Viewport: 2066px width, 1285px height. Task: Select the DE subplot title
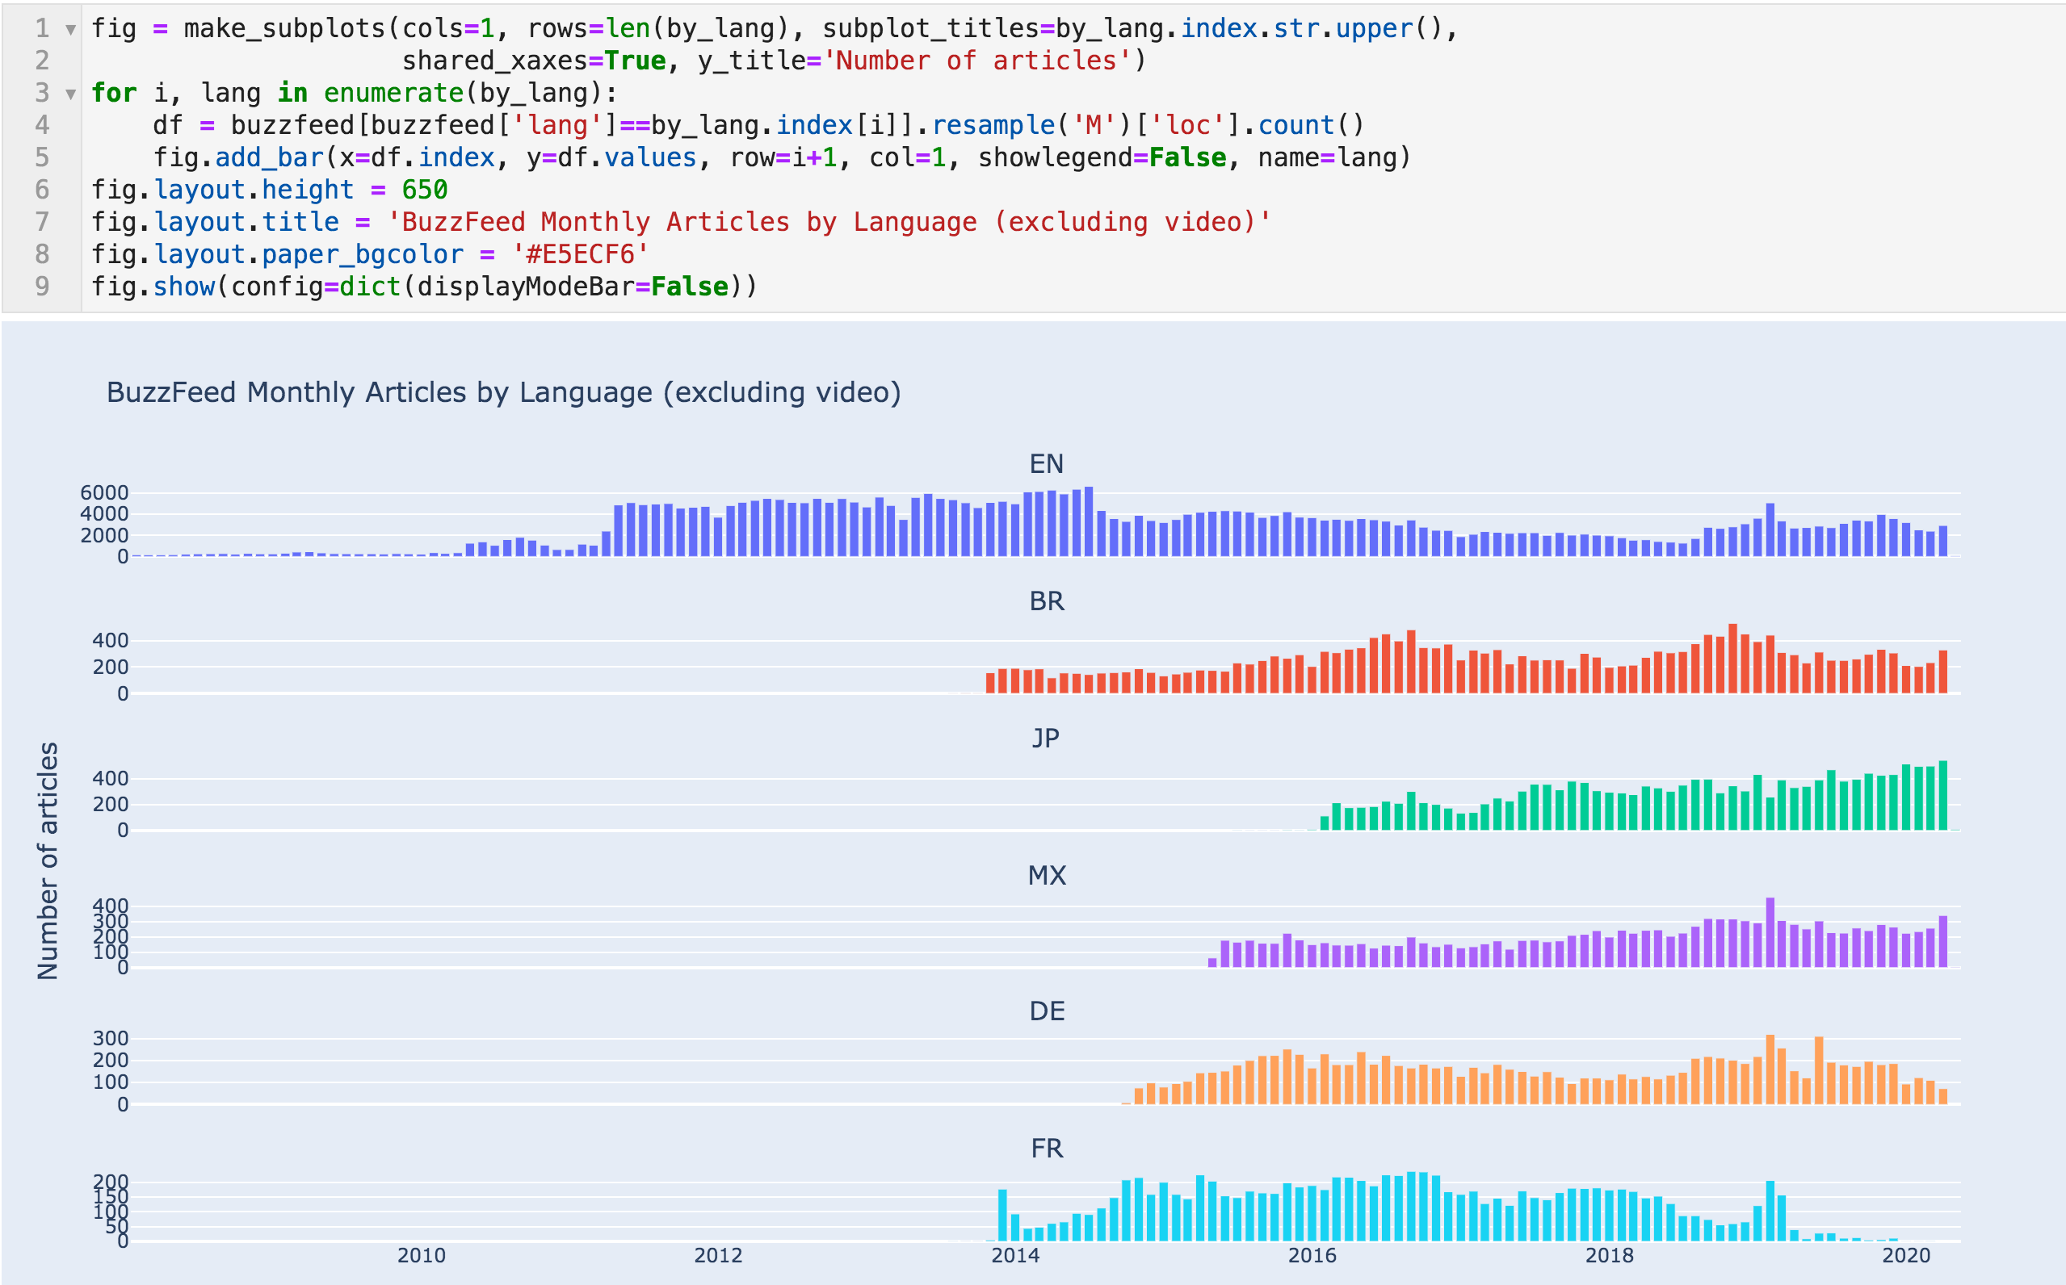pyautogui.click(x=1046, y=1011)
